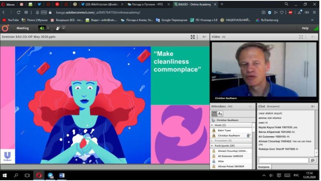Make the presentation pod full screen
Image resolution: width=321 pixels, height=181 pixels.
coord(193,37)
